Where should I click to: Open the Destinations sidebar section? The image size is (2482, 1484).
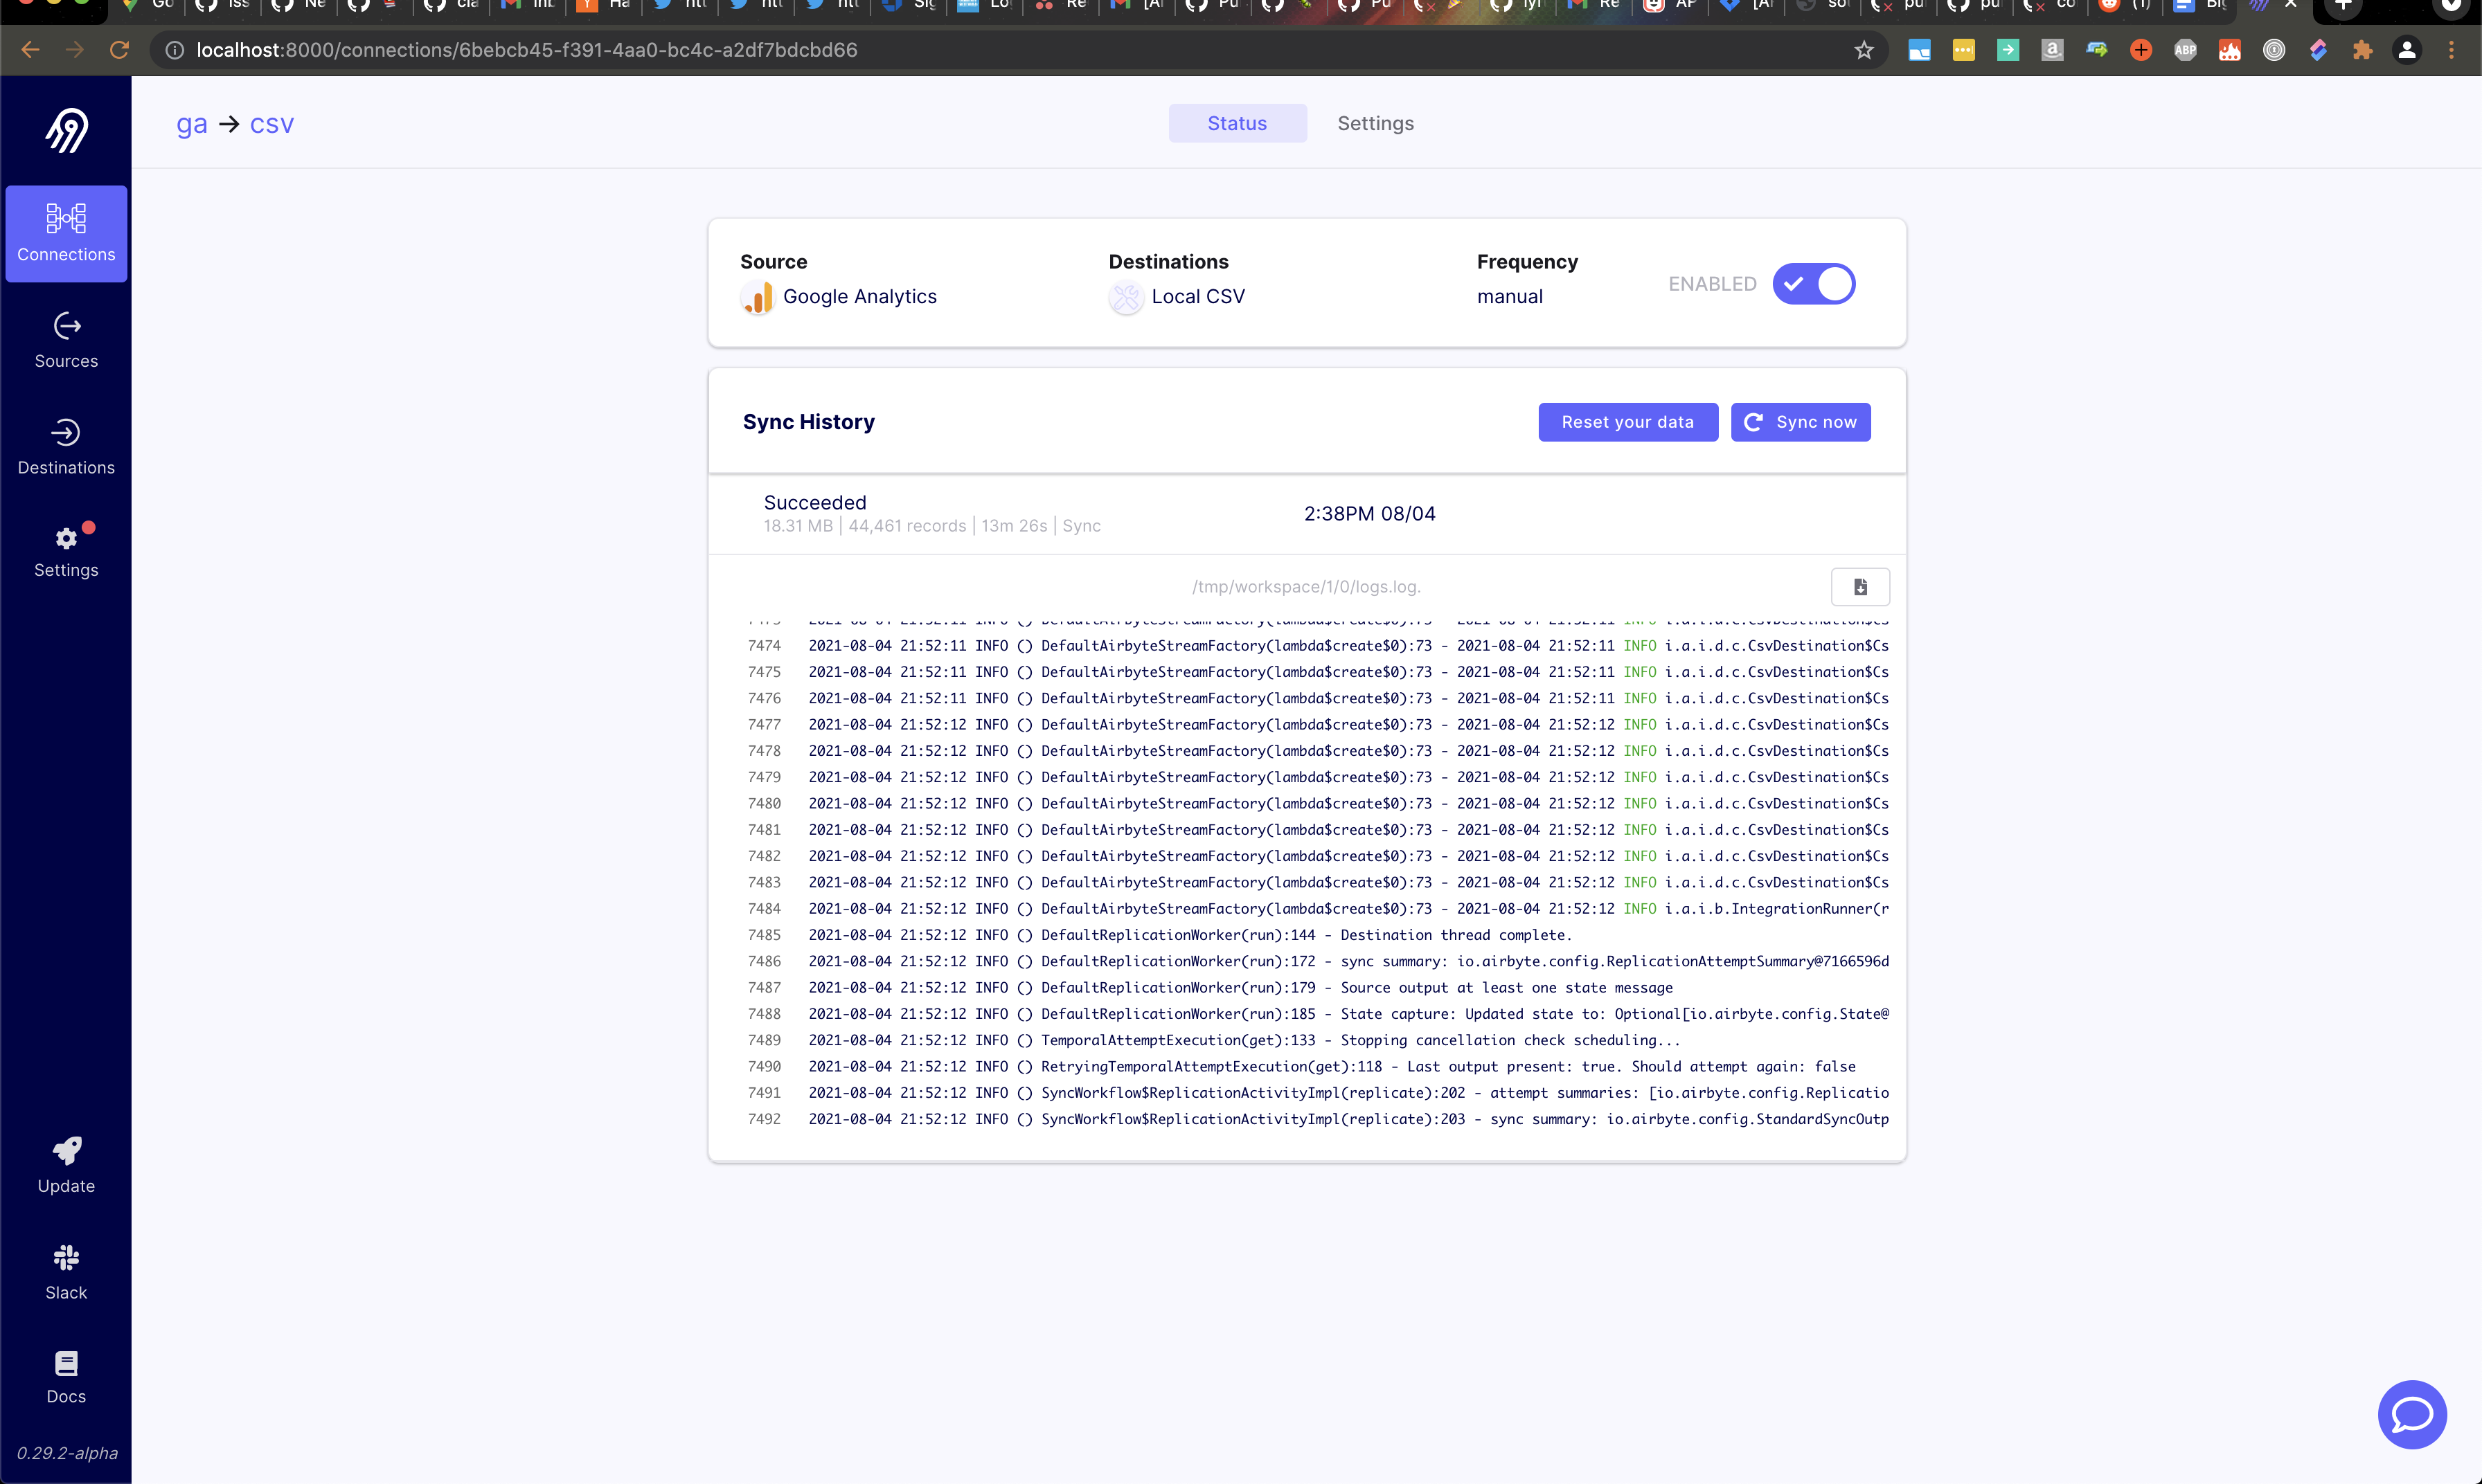[x=66, y=446]
